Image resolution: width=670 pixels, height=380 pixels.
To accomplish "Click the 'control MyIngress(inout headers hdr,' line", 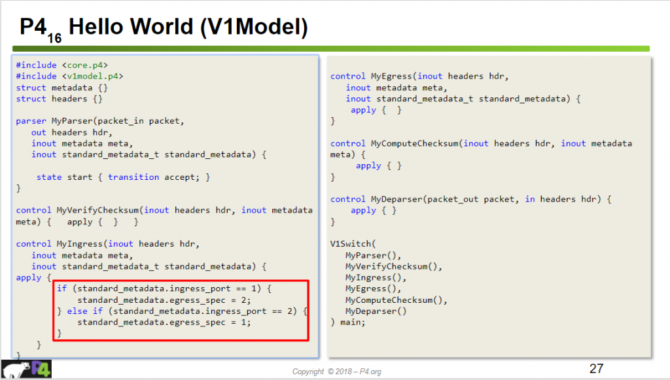I will click(x=108, y=244).
